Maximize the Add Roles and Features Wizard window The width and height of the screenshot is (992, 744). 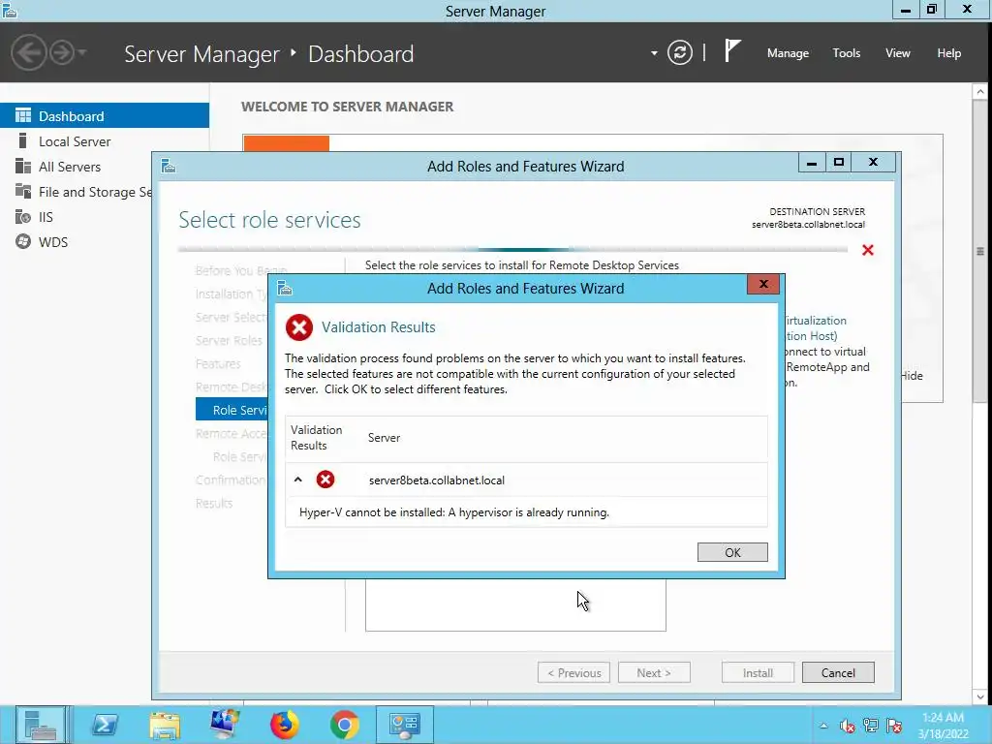(838, 162)
